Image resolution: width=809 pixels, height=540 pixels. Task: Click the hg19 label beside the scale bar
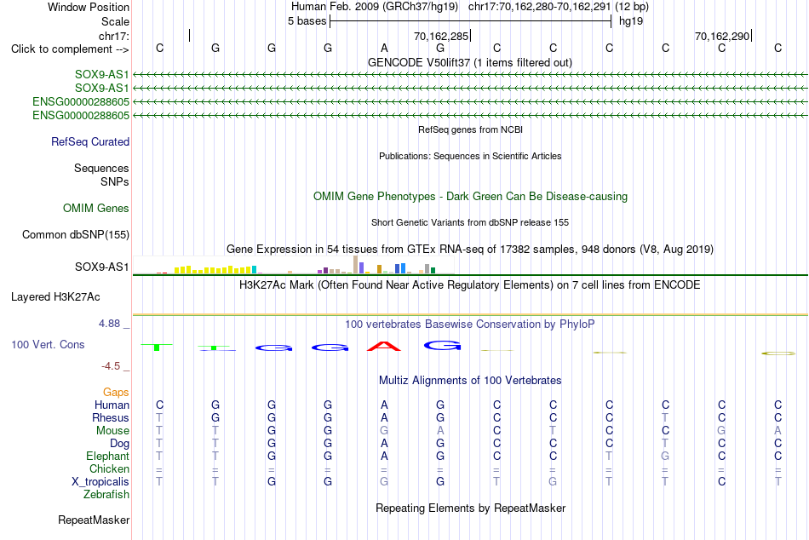coord(631,21)
